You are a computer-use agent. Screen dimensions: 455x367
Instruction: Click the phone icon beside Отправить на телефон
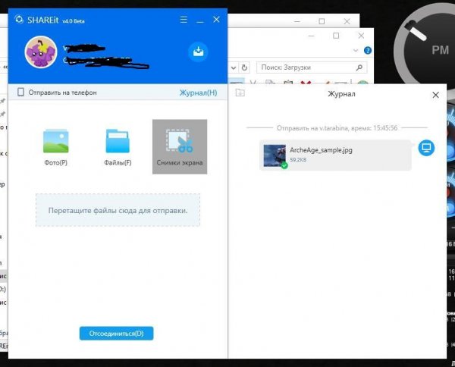pos(20,93)
